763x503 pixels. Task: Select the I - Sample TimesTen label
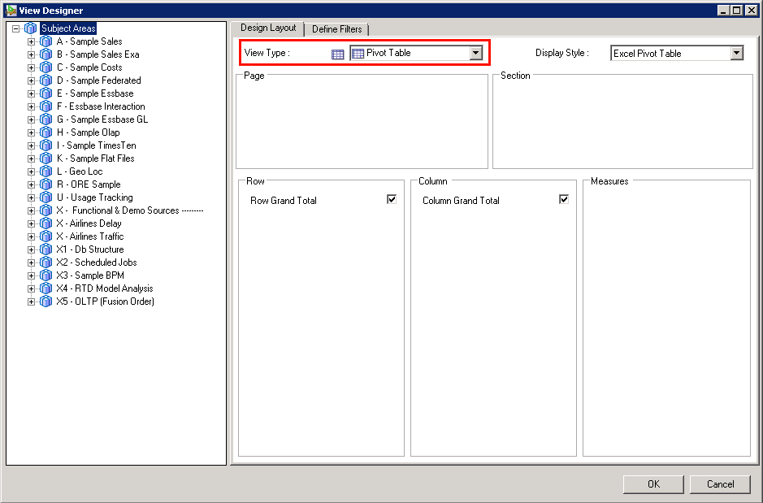click(x=97, y=145)
